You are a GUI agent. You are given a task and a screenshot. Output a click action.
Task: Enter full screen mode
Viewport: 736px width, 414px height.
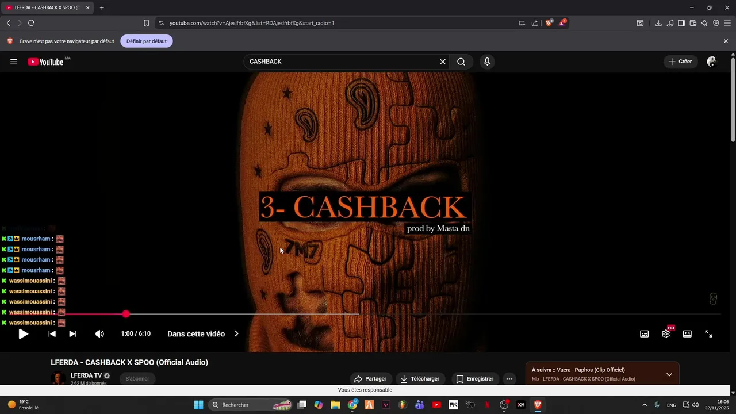pos(709,334)
